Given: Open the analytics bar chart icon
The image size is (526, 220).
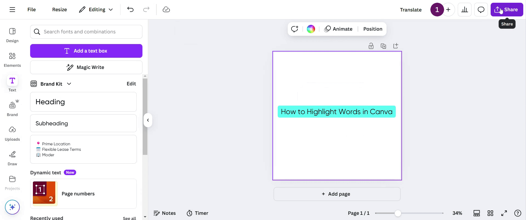Looking at the screenshot, I should click(x=465, y=10).
